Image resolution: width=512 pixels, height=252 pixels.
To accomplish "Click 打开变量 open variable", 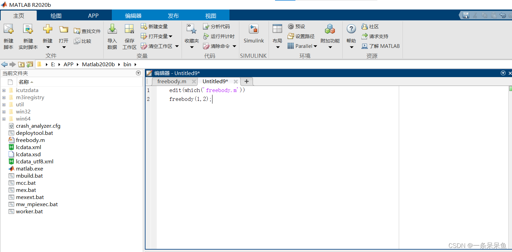I will pyautogui.click(x=156, y=36).
